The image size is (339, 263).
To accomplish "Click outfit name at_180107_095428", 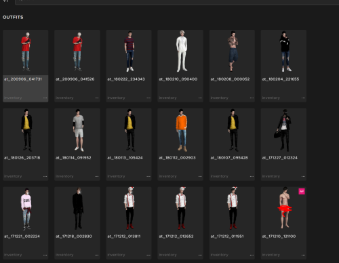I will pos(229,158).
